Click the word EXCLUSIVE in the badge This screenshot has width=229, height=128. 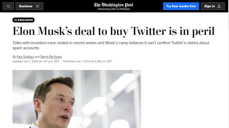[x=25, y=20]
